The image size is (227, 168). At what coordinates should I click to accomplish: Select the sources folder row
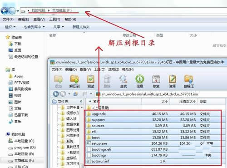click(x=153, y=126)
